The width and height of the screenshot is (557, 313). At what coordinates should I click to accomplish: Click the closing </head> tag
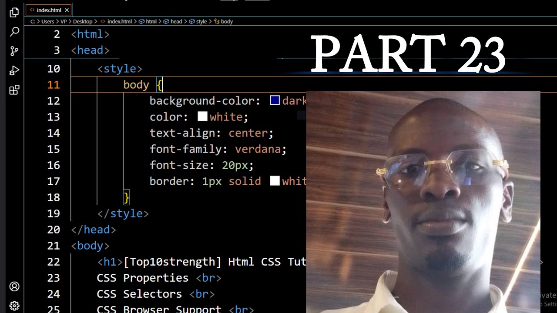pyautogui.click(x=94, y=230)
